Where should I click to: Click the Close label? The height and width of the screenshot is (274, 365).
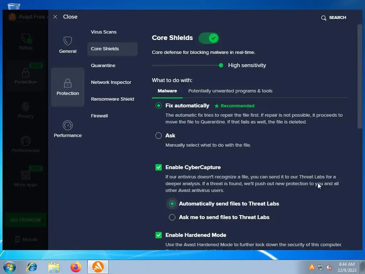click(x=70, y=17)
